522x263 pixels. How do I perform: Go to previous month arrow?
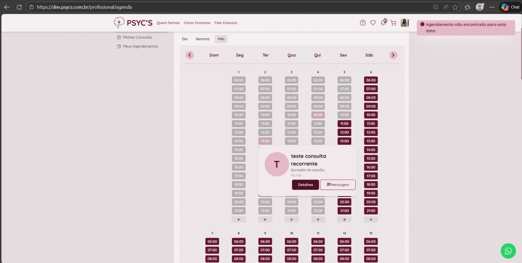[190, 55]
